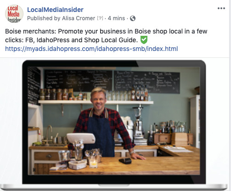
Task: Click the globe public audience icon
Action: [x=133, y=18]
